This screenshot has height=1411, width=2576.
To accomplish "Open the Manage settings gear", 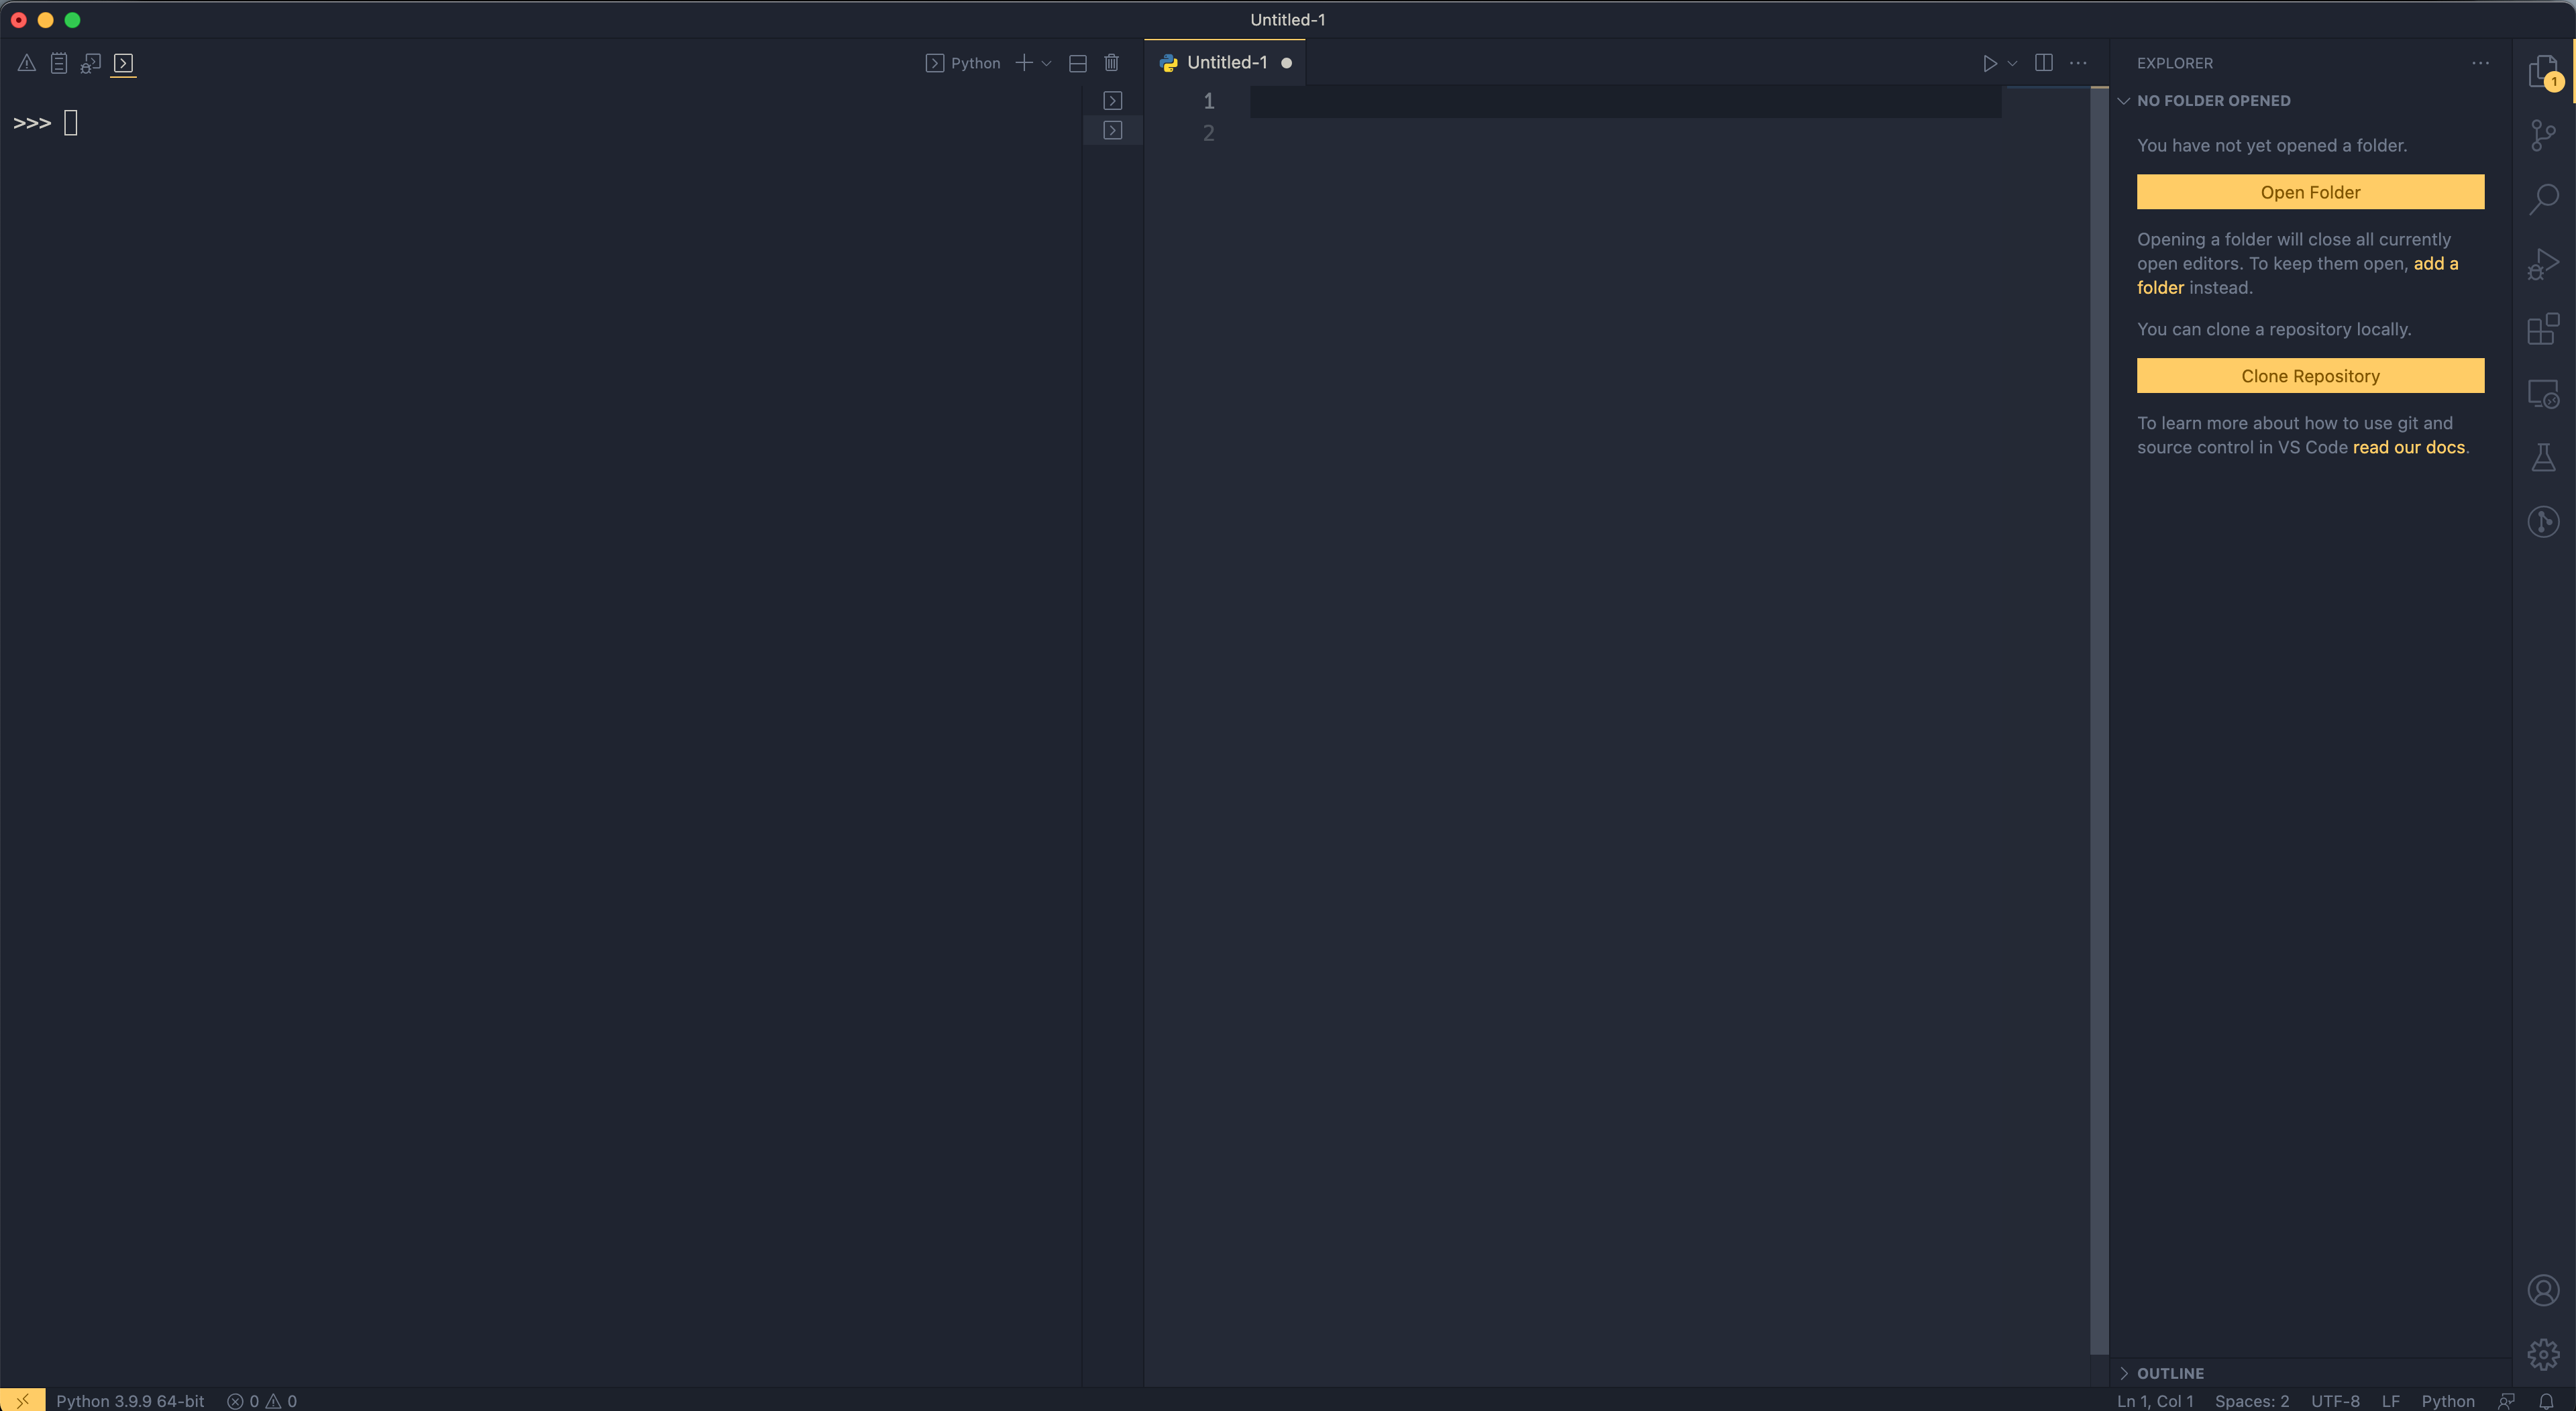I will point(2544,1355).
